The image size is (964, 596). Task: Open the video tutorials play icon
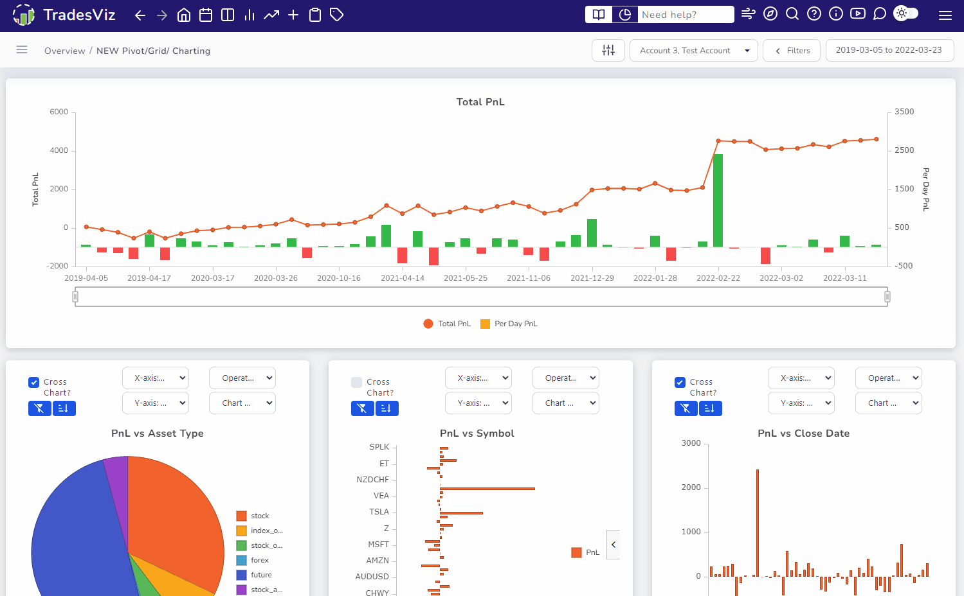click(858, 13)
